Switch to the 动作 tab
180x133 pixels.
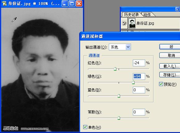click(147, 15)
